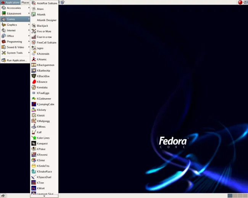Open the Places menu
The width and height of the screenshot is (248, 198).
point(25,2)
